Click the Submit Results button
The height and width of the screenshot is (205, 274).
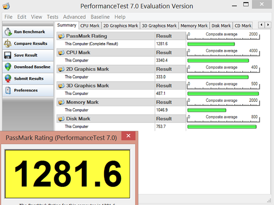pyautogui.click(x=28, y=79)
